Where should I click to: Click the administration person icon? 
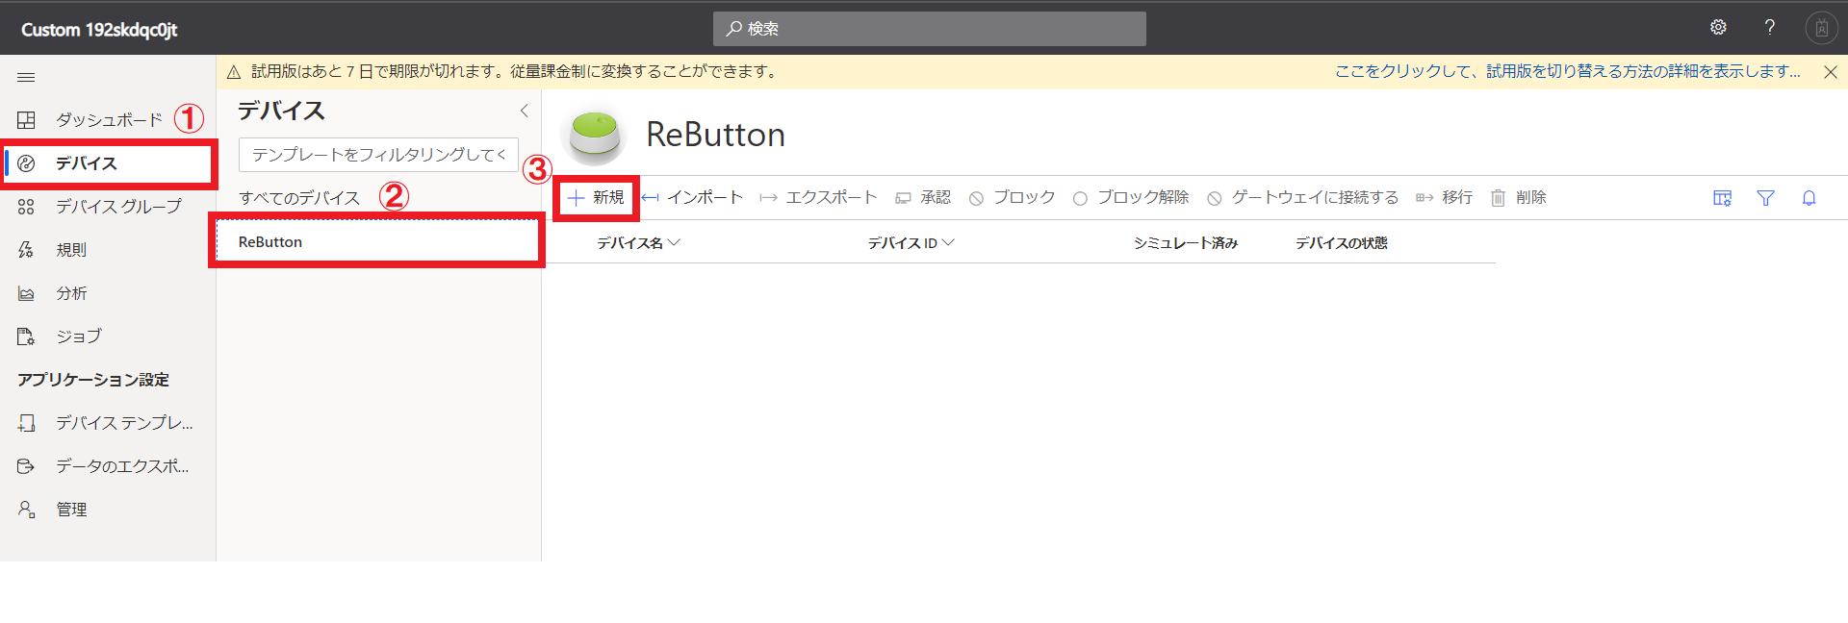click(26, 510)
